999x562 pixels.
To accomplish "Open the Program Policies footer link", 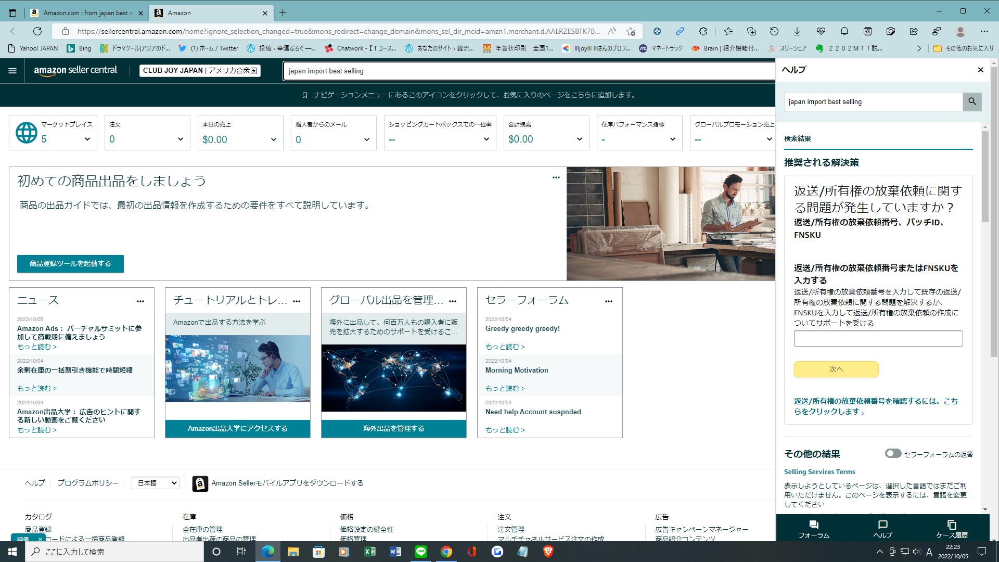I will tap(88, 483).
